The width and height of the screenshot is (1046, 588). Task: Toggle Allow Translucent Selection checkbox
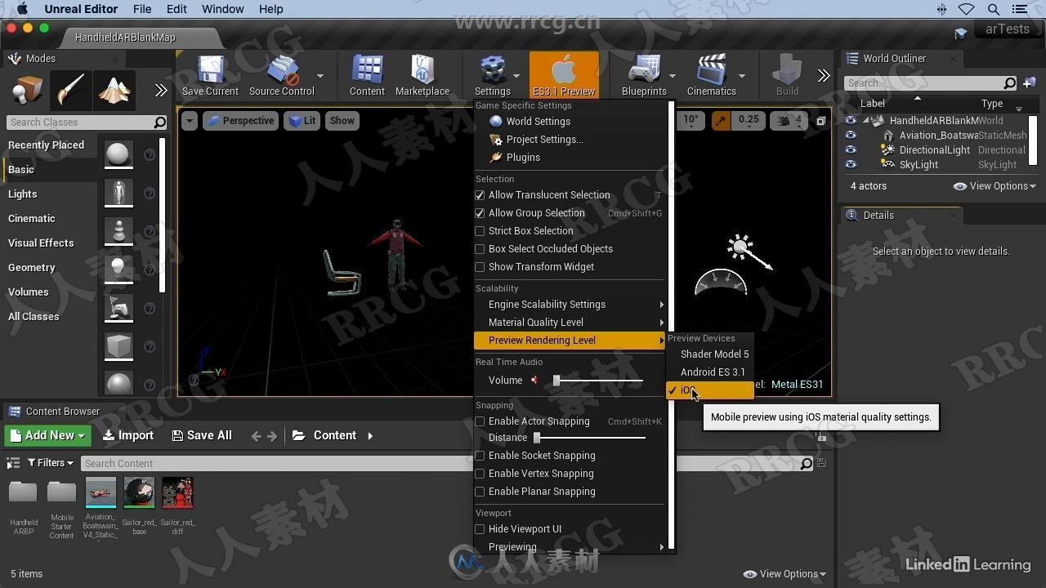[480, 195]
